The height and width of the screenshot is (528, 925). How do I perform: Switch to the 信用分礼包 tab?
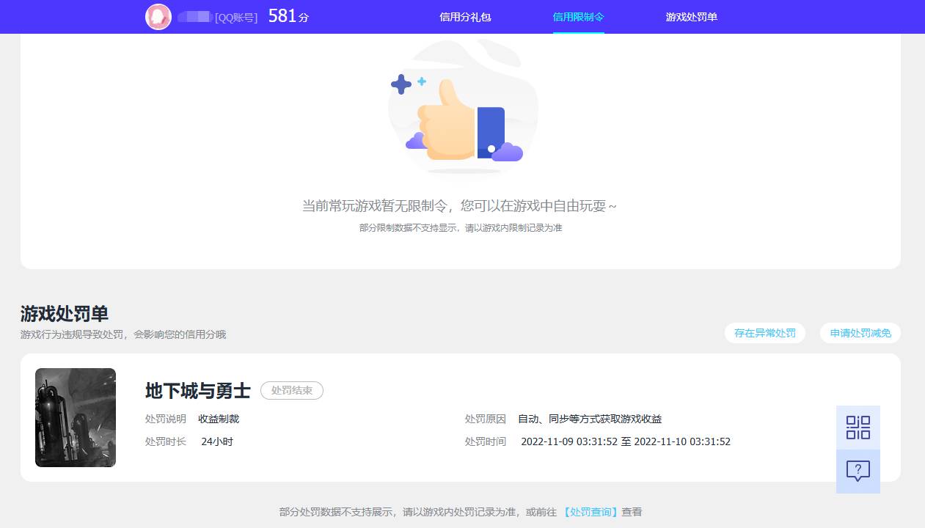[x=464, y=16]
